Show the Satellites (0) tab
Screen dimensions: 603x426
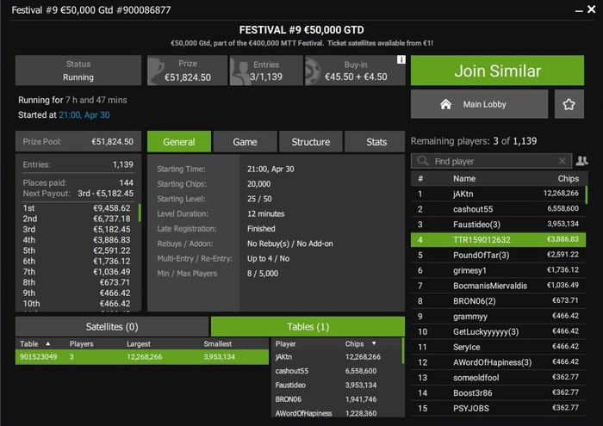click(112, 326)
